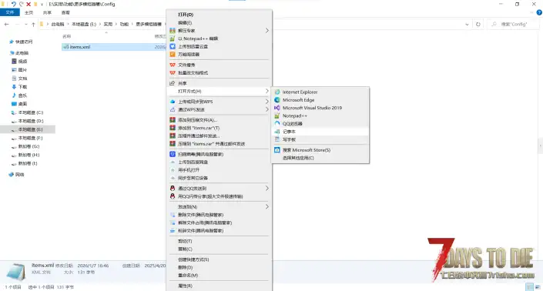Screen dimensions: 543x291
Task: Switch to details view in status bar
Action: 529,287
